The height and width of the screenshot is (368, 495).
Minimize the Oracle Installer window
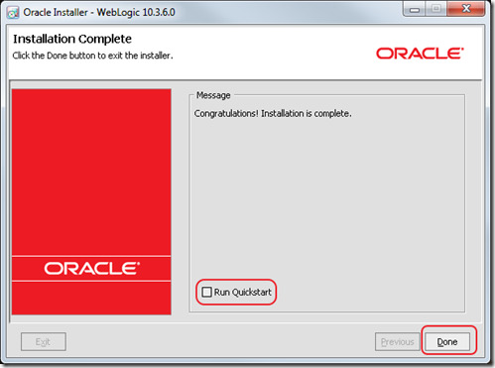(x=415, y=9)
